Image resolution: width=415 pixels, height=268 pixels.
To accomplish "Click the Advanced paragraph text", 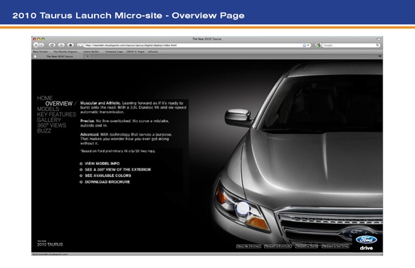I will pyautogui.click(x=126, y=139).
